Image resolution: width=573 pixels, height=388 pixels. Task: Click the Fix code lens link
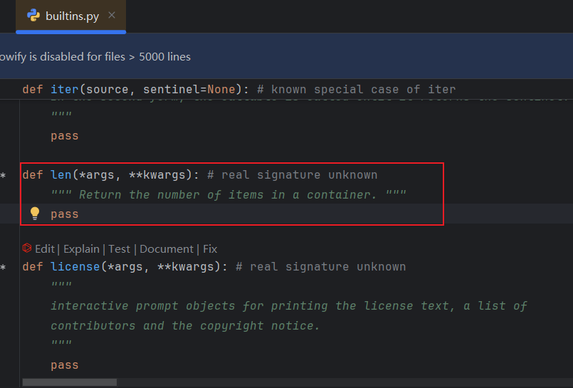(x=210, y=249)
